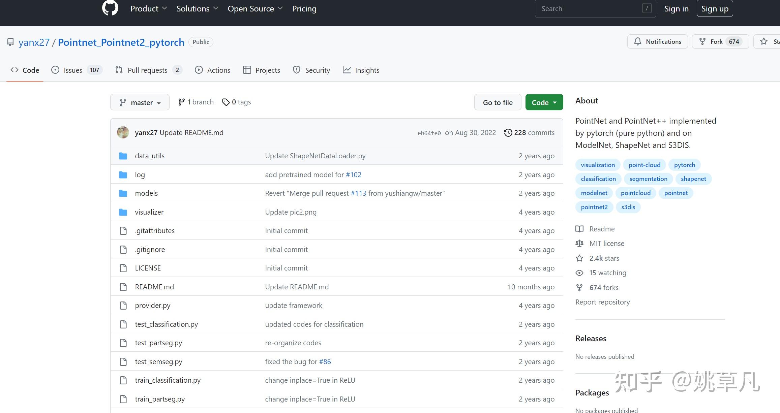Click the Readme book icon in About
This screenshot has width=780, height=413.
(579, 229)
